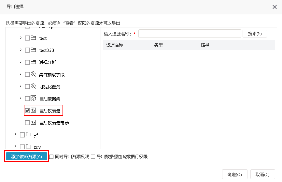Uncheck the 自助仪表盘 checkbox
The image size is (282, 182).
tap(27, 111)
